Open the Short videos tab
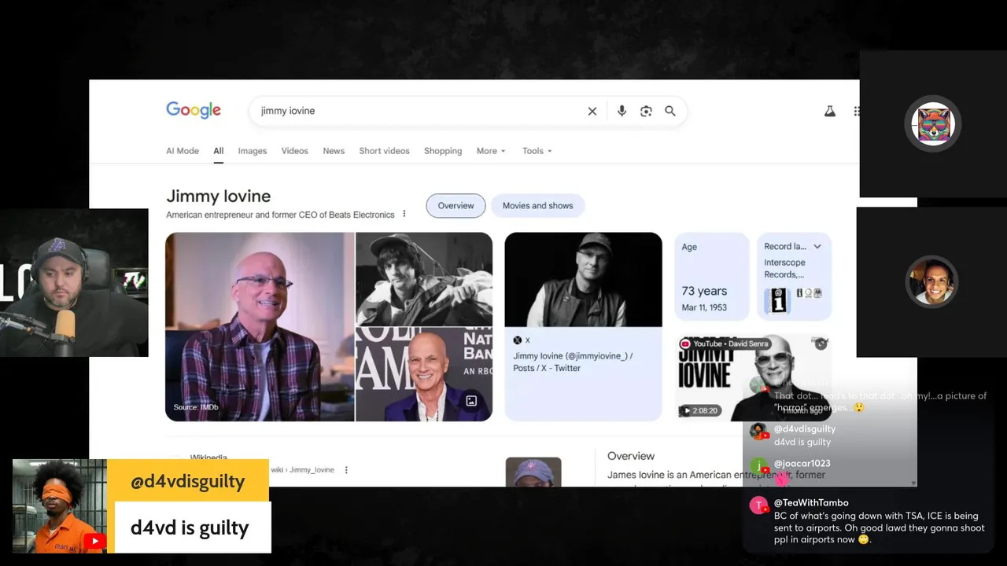The height and width of the screenshot is (566, 1007). (x=384, y=151)
